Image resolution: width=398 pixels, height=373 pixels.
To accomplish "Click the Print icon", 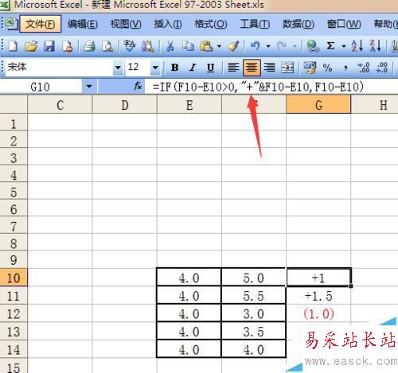I will (89, 46).
